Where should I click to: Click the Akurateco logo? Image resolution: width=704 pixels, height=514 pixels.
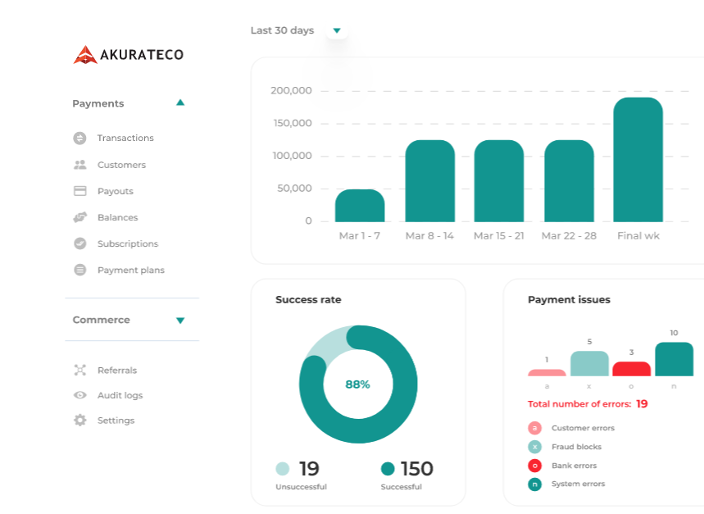click(129, 55)
